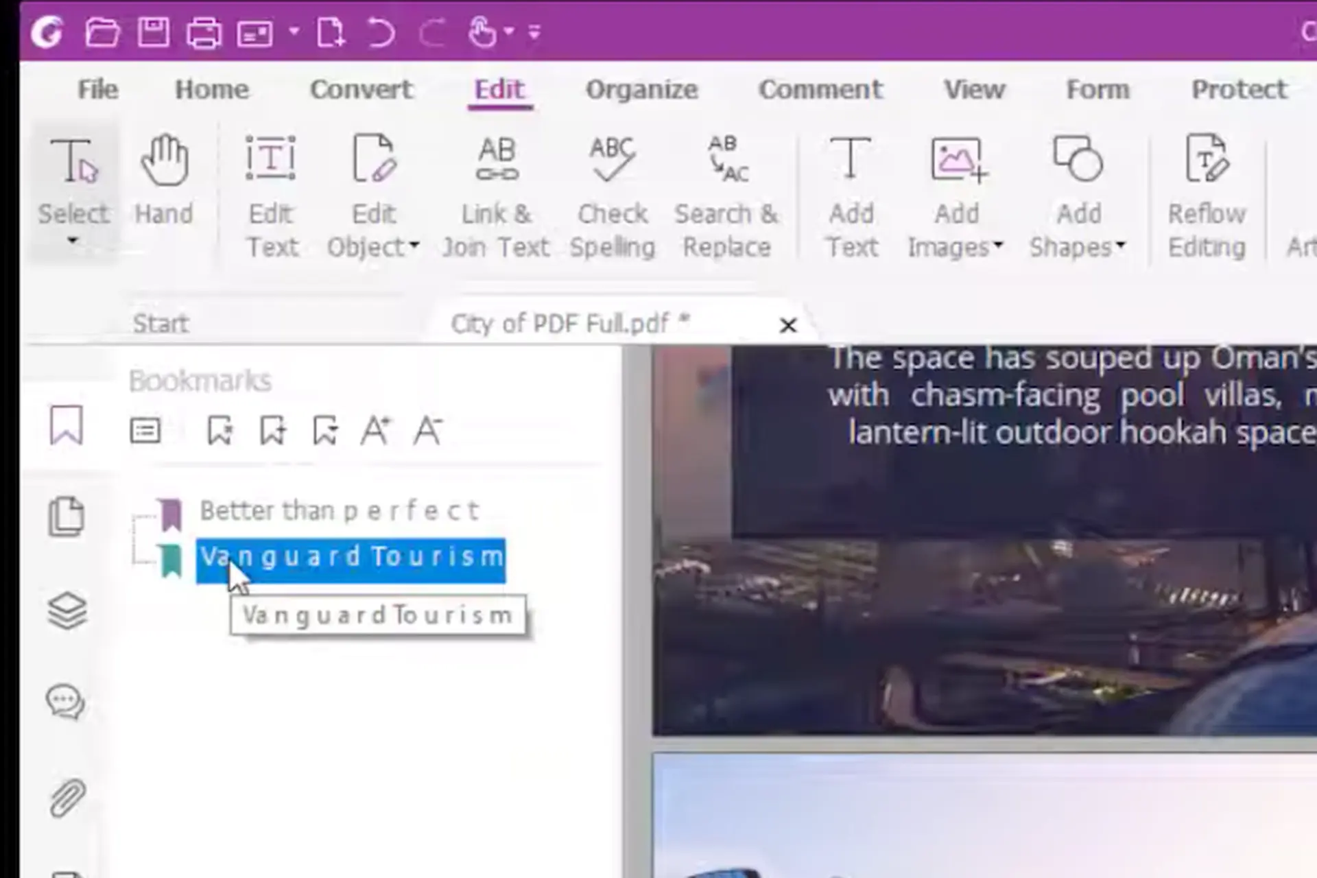Click the Foxit logo icon in title bar
1317x878 pixels.
tap(48, 32)
